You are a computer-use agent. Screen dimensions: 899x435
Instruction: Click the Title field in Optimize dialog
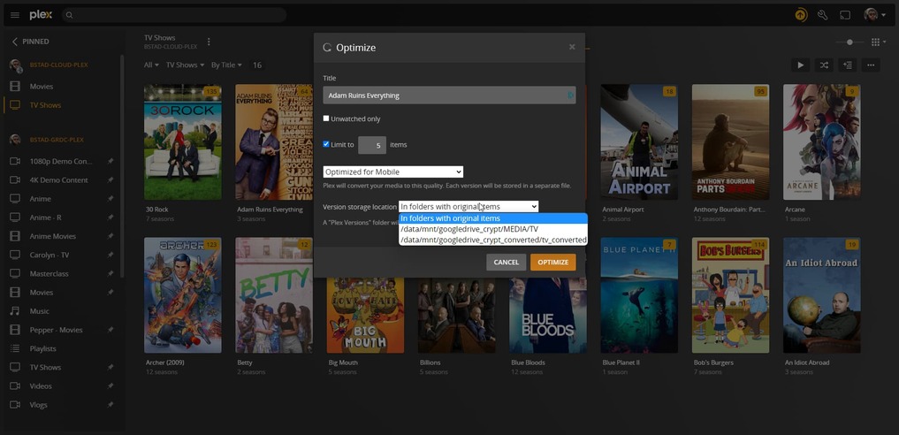click(449, 95)
